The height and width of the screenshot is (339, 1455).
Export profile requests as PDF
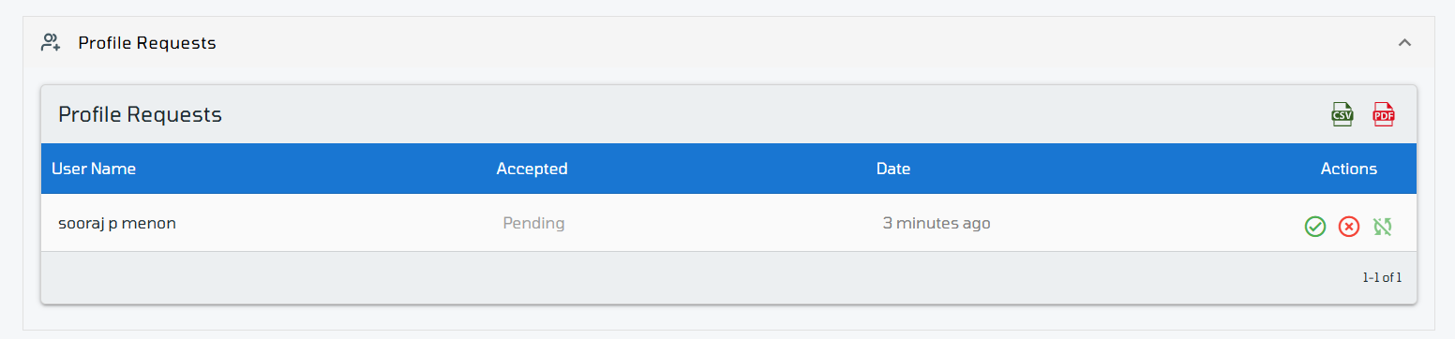pyautogui.click(x=1384, y=114)
